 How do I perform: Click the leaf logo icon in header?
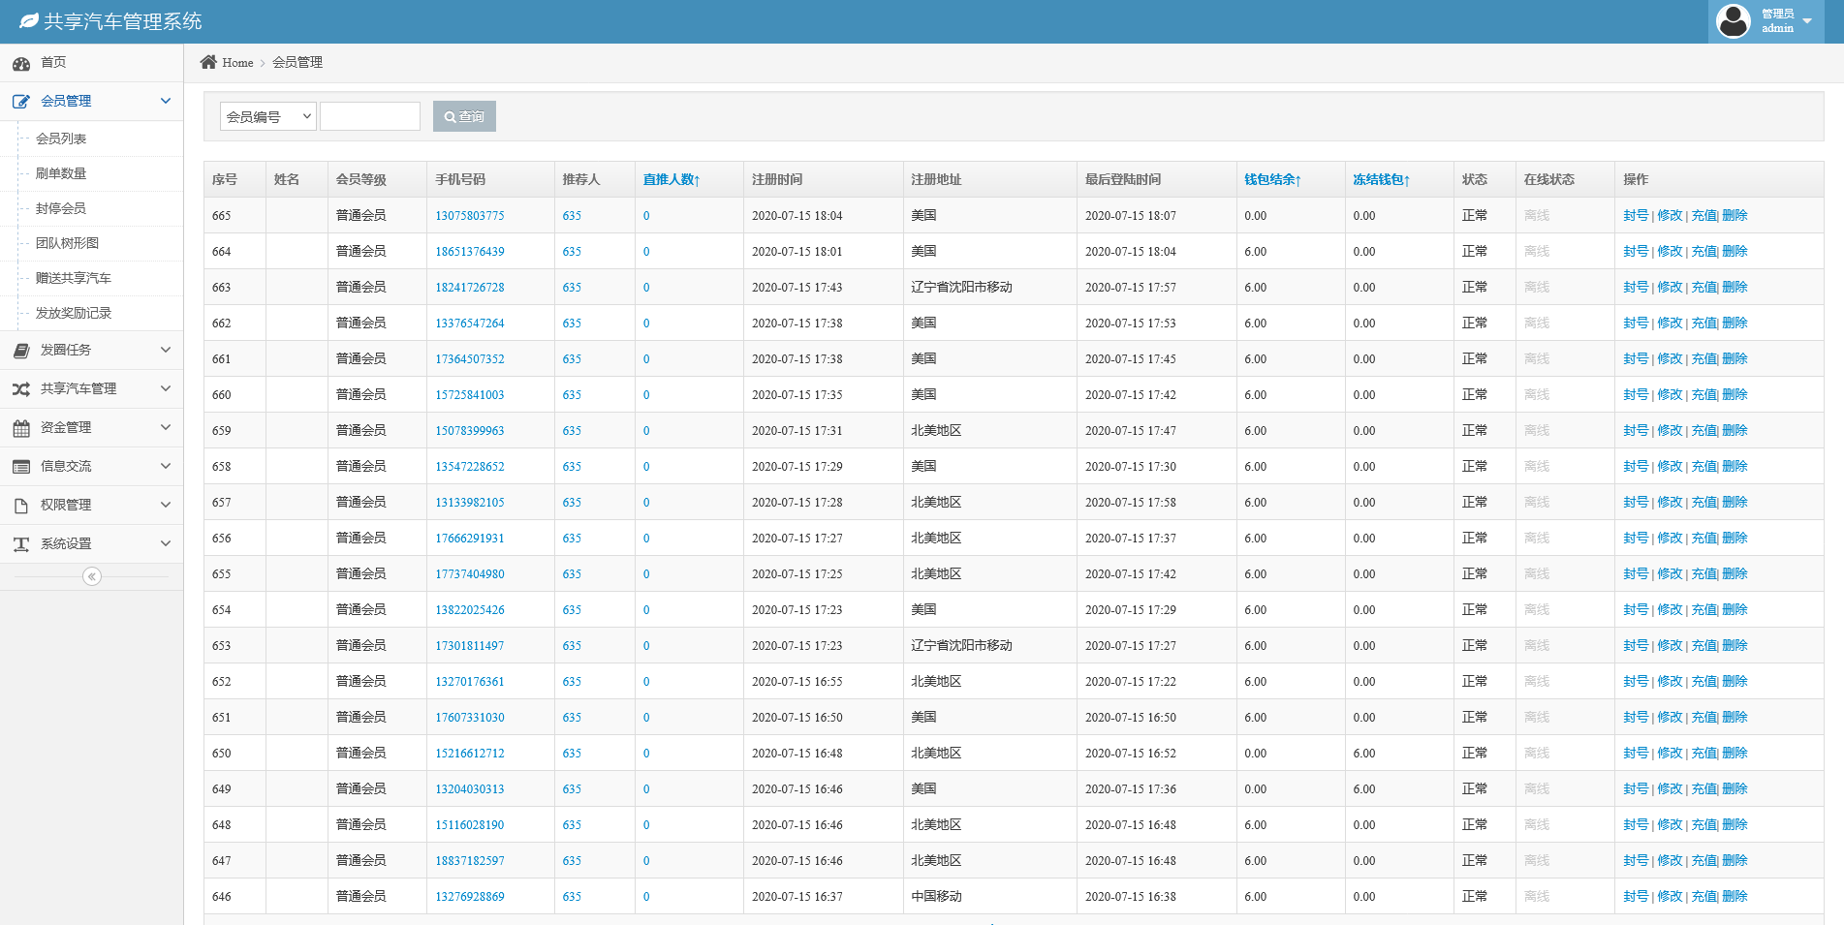pyautogui.click(x=29, y=20)
